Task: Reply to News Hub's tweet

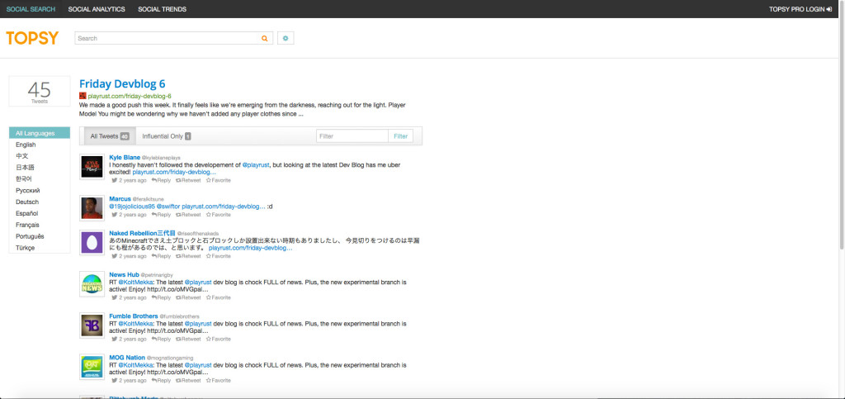Action: [x=161, y=297]
